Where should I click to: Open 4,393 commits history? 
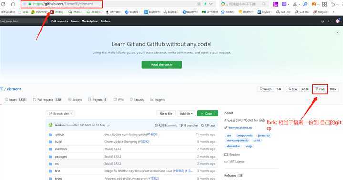166,125
